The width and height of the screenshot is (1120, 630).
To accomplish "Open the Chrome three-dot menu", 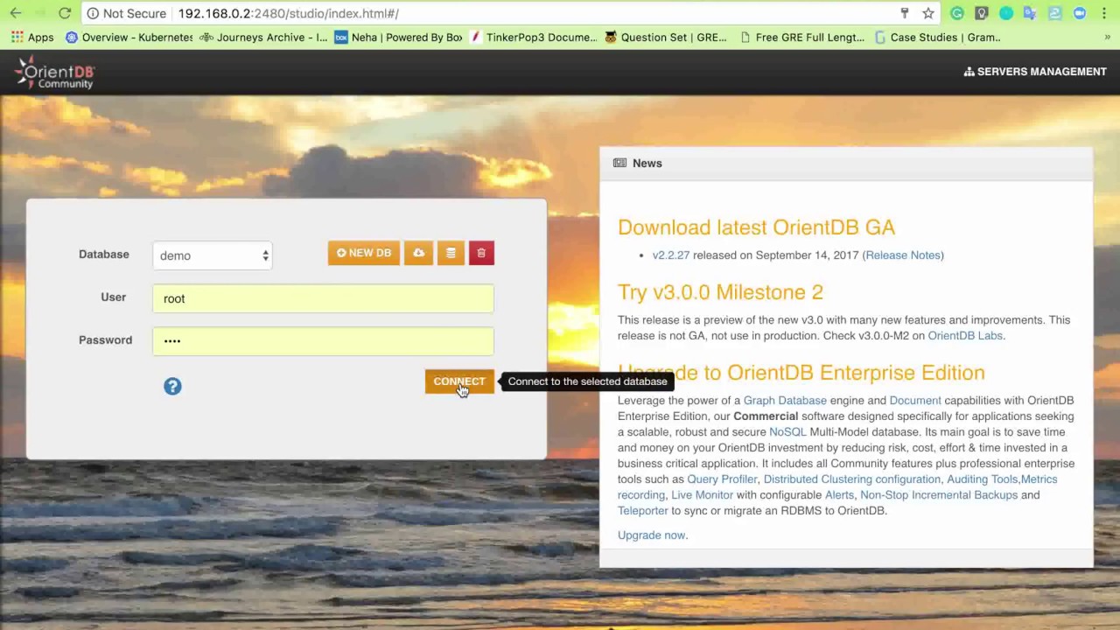I will [1105, 13].
